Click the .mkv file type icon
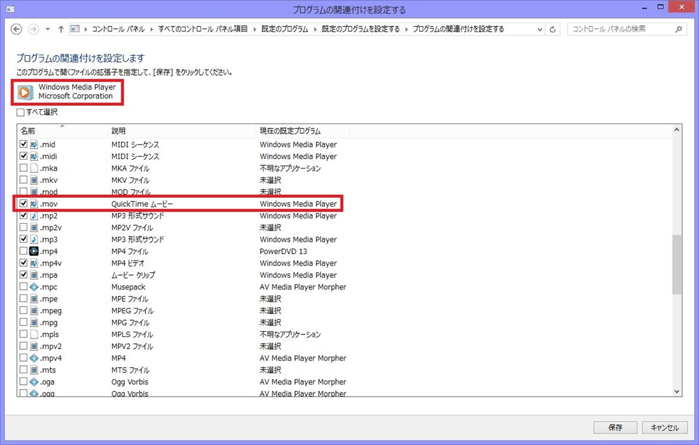699x445 pixels. click(x=34, y=180)
